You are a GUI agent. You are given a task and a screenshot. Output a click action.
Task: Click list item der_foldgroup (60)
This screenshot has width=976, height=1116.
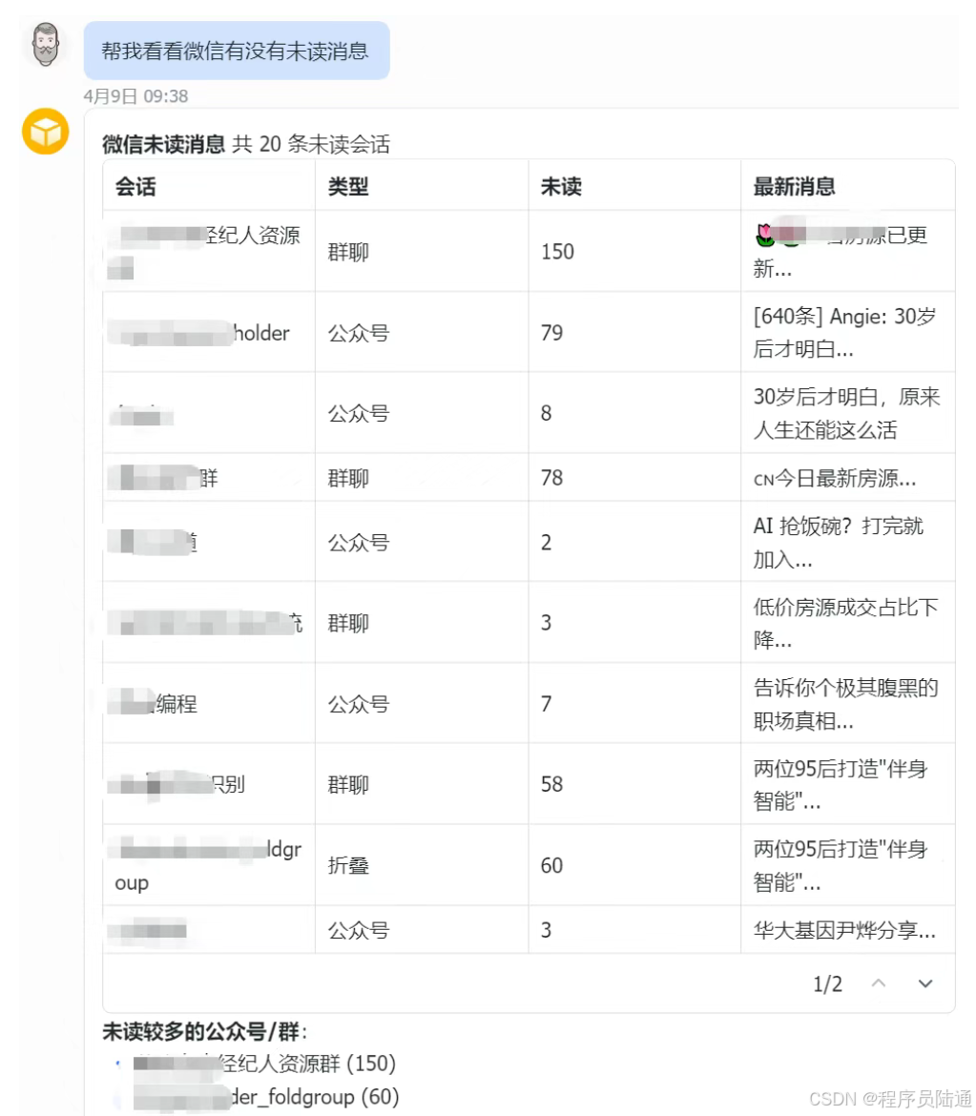click(x=266, y=1097)
